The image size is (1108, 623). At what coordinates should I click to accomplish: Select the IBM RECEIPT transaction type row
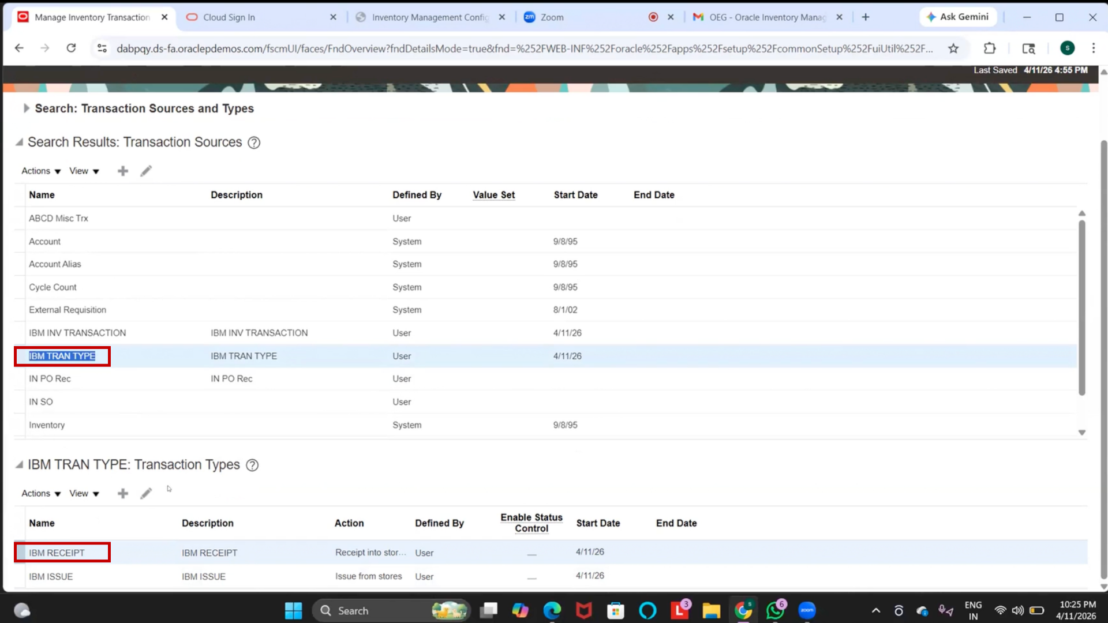coord(551,553)
